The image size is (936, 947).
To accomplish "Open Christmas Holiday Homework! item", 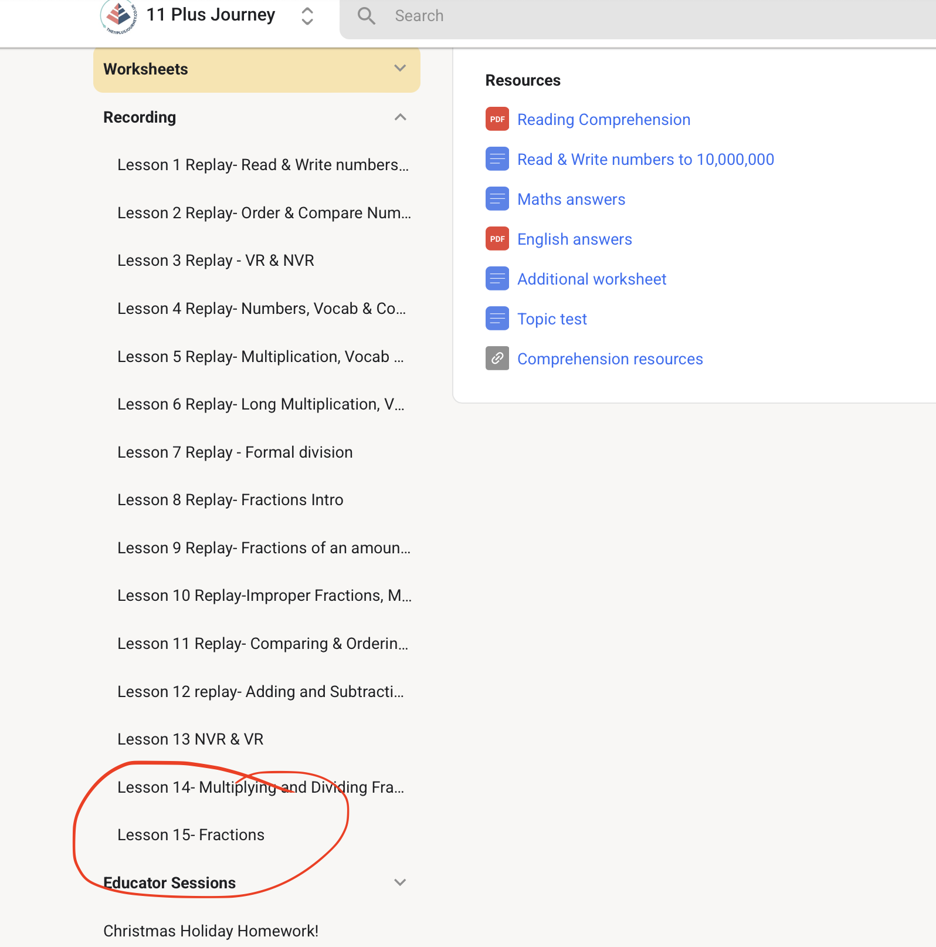I will pyautogui.click(x=211, y=931).
